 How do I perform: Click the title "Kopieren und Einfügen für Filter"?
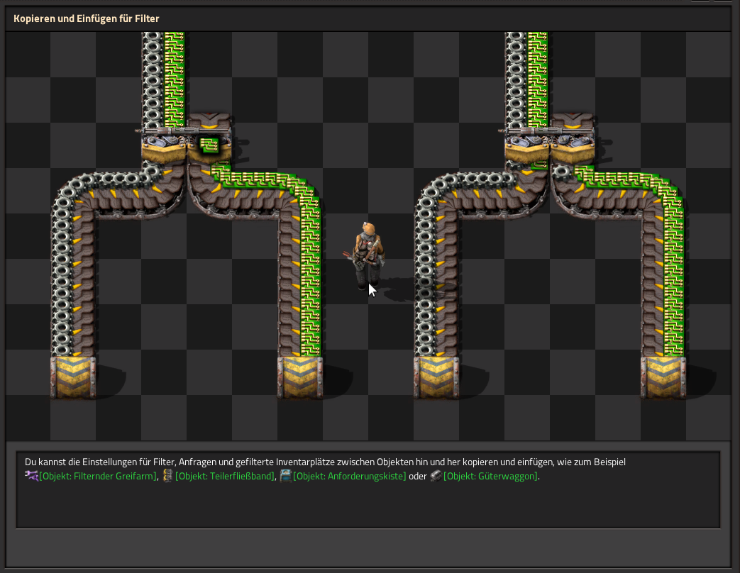(87, 18)
